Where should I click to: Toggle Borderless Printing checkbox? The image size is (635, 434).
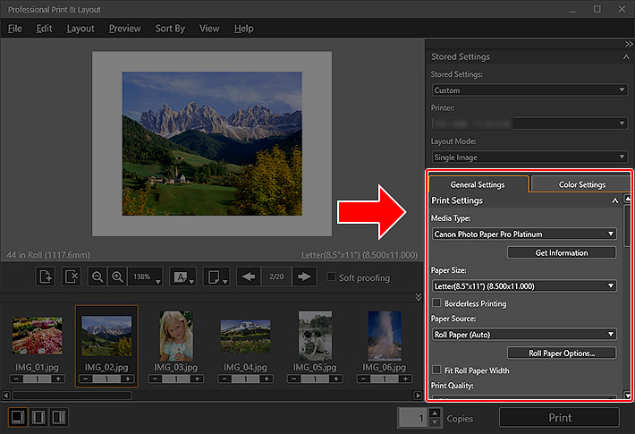click(436, 304)
